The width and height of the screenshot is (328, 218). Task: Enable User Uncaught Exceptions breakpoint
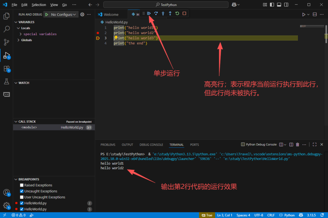pyautogui.click(x=22, y=197)
